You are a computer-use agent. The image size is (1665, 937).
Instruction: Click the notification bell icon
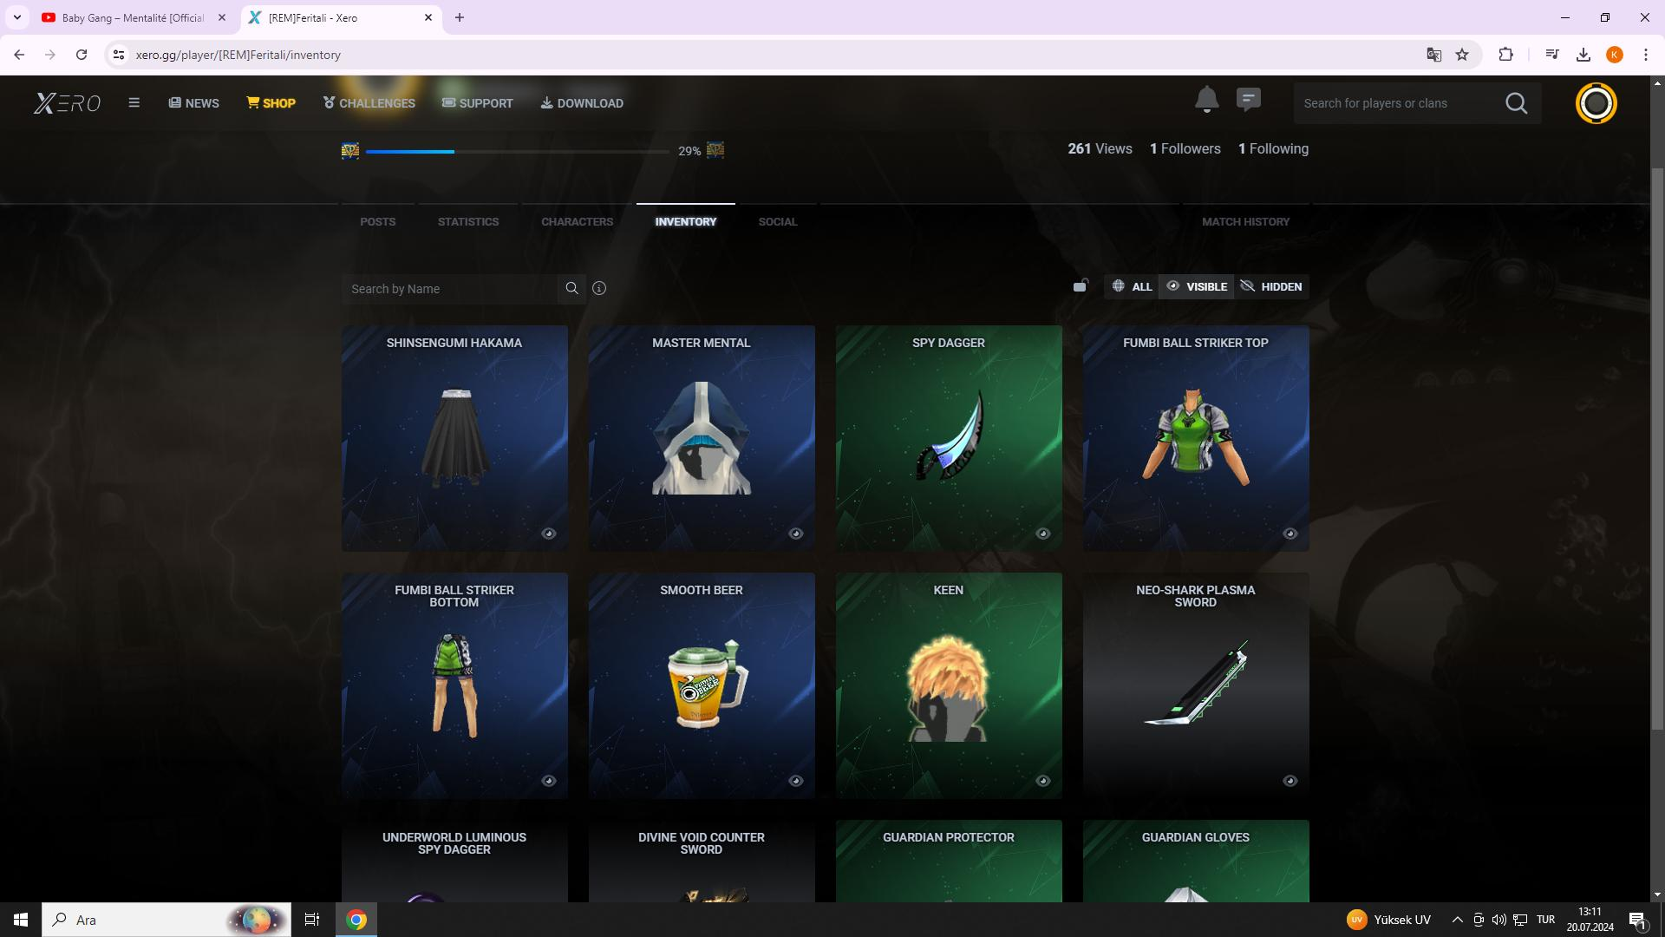(1206, 101)
